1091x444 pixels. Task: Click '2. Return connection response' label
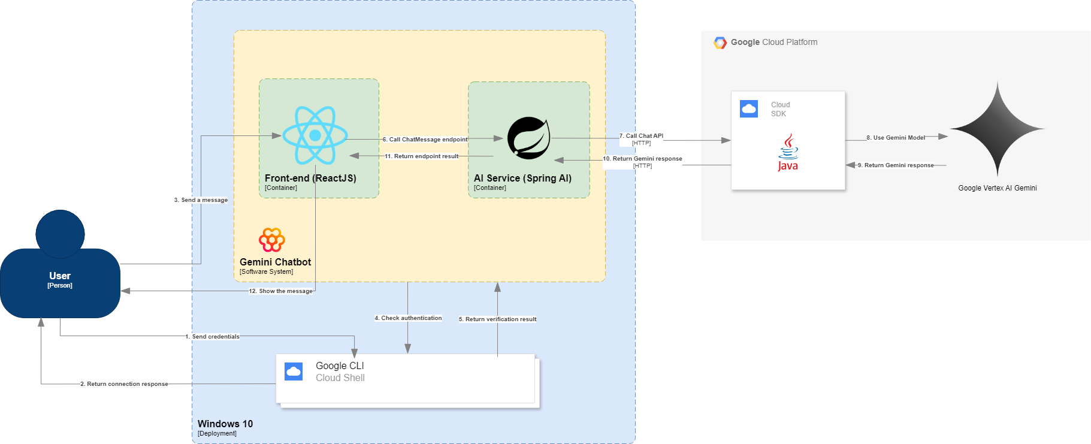tap(124, 384)
